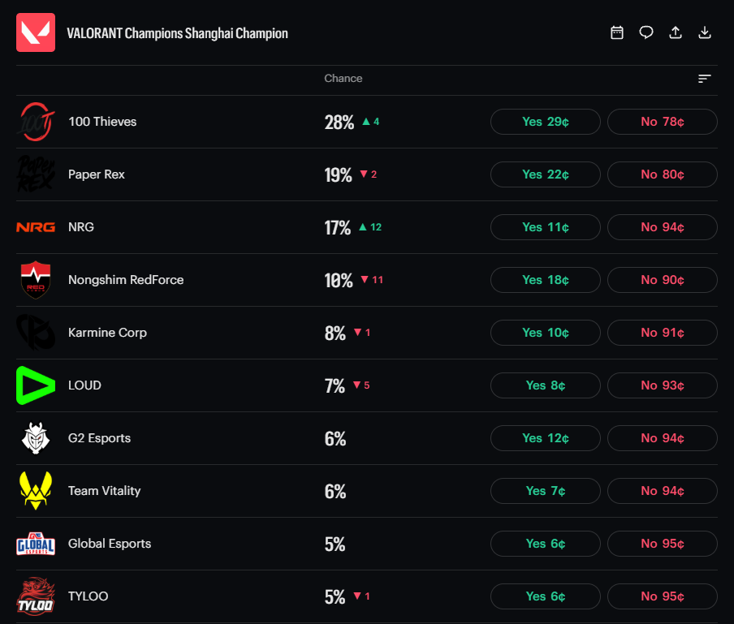This screenshot has width=734, height=624.
Task: Select the Karmine Corp team name
Action: (x=108, y=333)
